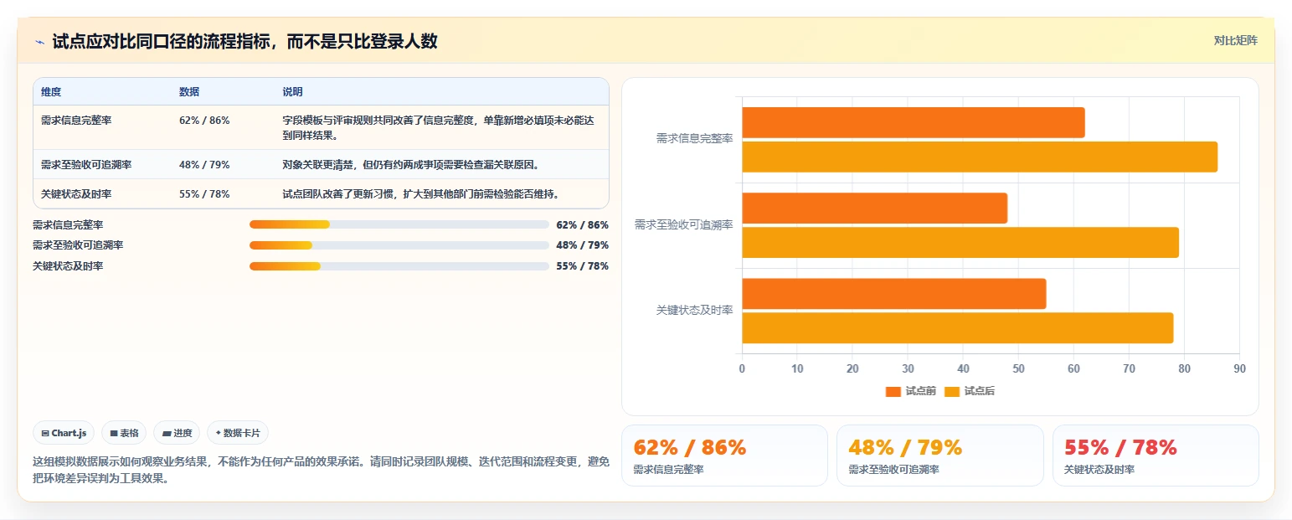Viewport: 1292px width, 520px height.
Task: Click the footnote paragraph 这组模拟数据展示
Action: pos(321,471)
